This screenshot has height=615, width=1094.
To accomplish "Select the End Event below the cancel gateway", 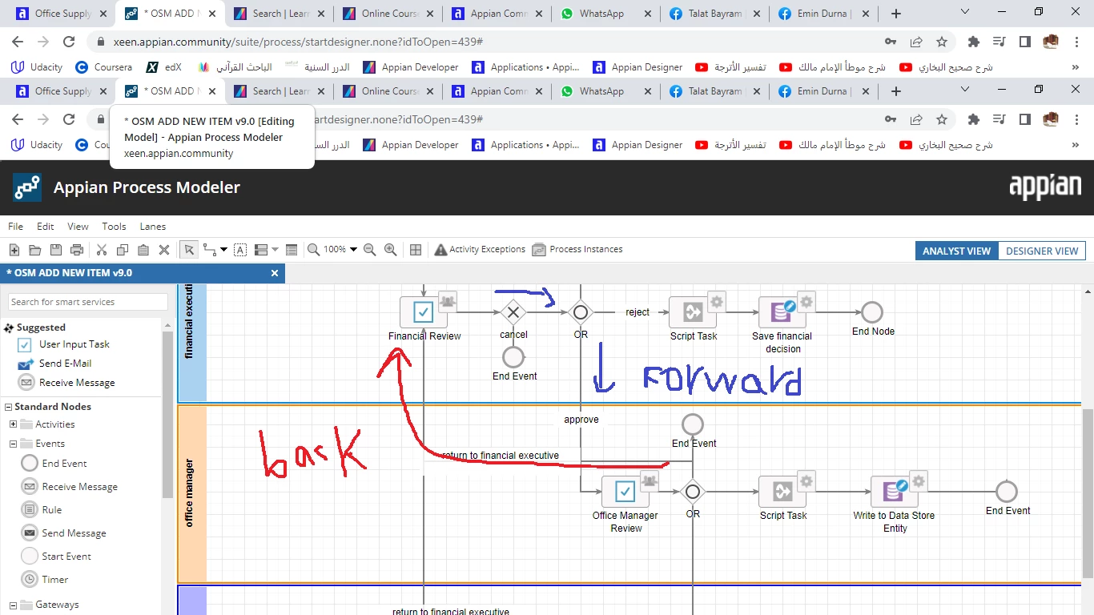I will tap(513, 356).
